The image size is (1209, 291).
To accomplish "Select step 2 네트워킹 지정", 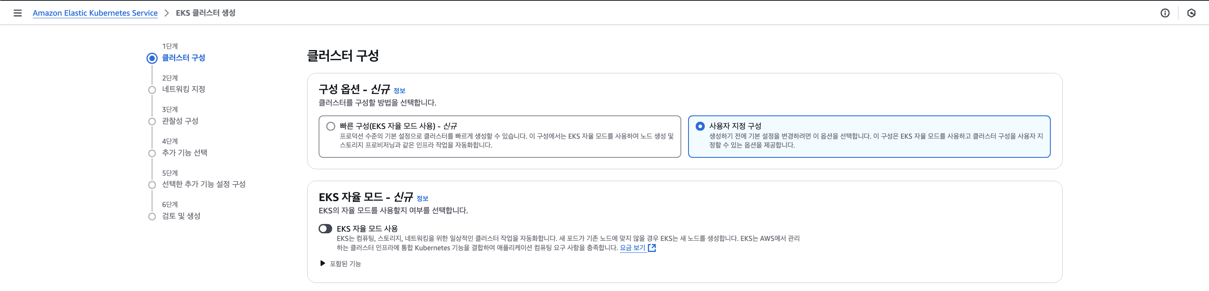I will (184, 89).
